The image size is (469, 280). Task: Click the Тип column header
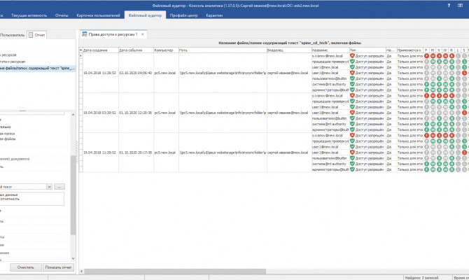(x=367, y=50)
